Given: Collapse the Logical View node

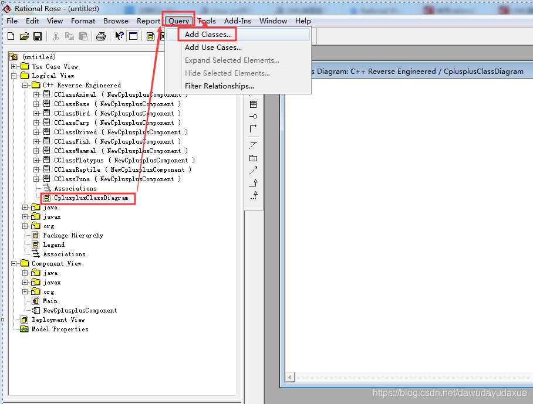Looking at the screenshot, I should point(14,76).
